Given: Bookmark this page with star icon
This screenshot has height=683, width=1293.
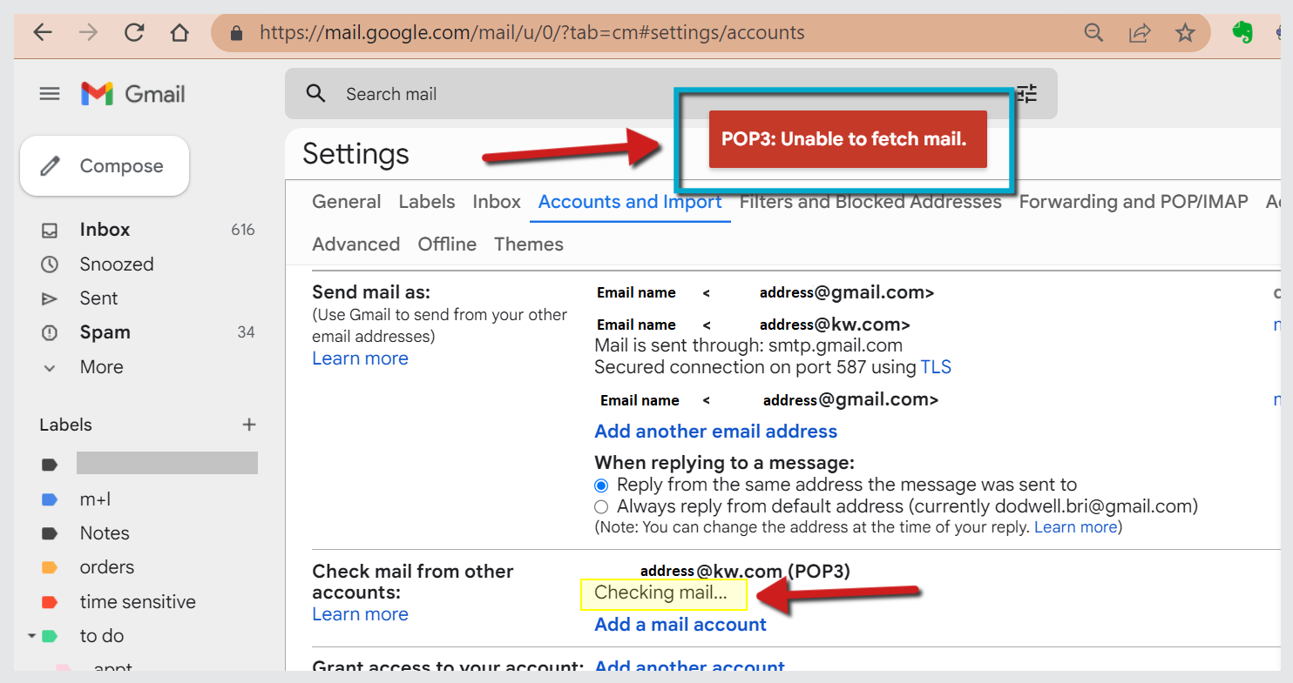Looking at the screenshot, I should click(1185, 33).
